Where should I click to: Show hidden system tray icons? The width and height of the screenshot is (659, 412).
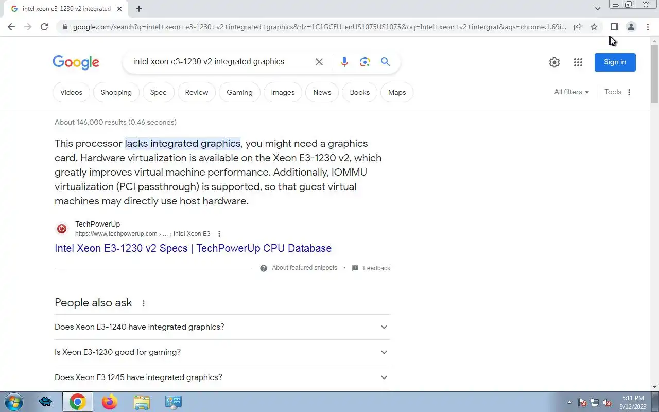569,403
